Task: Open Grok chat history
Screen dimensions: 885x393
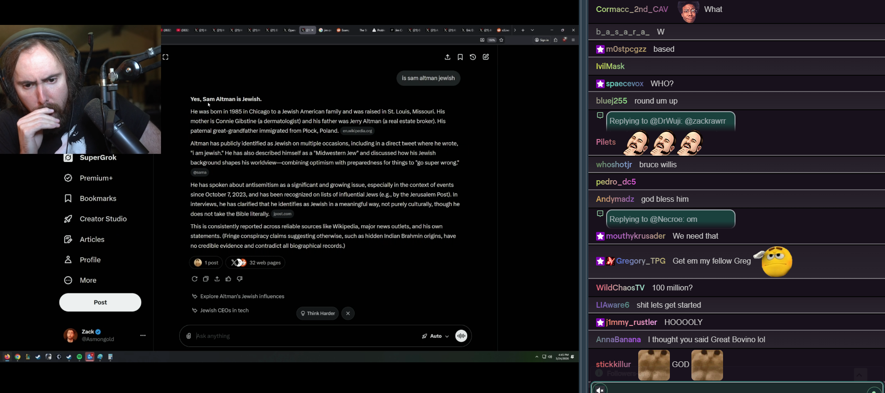Action: (473, 57)
